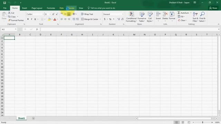Open Sort & Filter options
The image size is (221, 124).
click(x=195, y=17)
